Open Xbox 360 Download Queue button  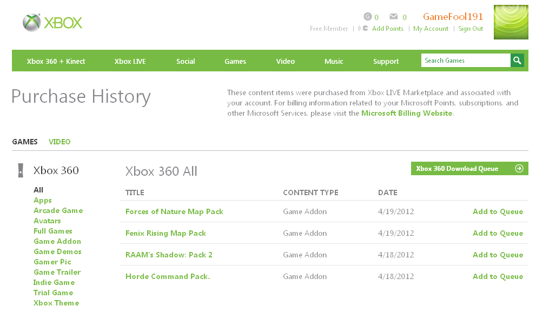tap(469, 169)
